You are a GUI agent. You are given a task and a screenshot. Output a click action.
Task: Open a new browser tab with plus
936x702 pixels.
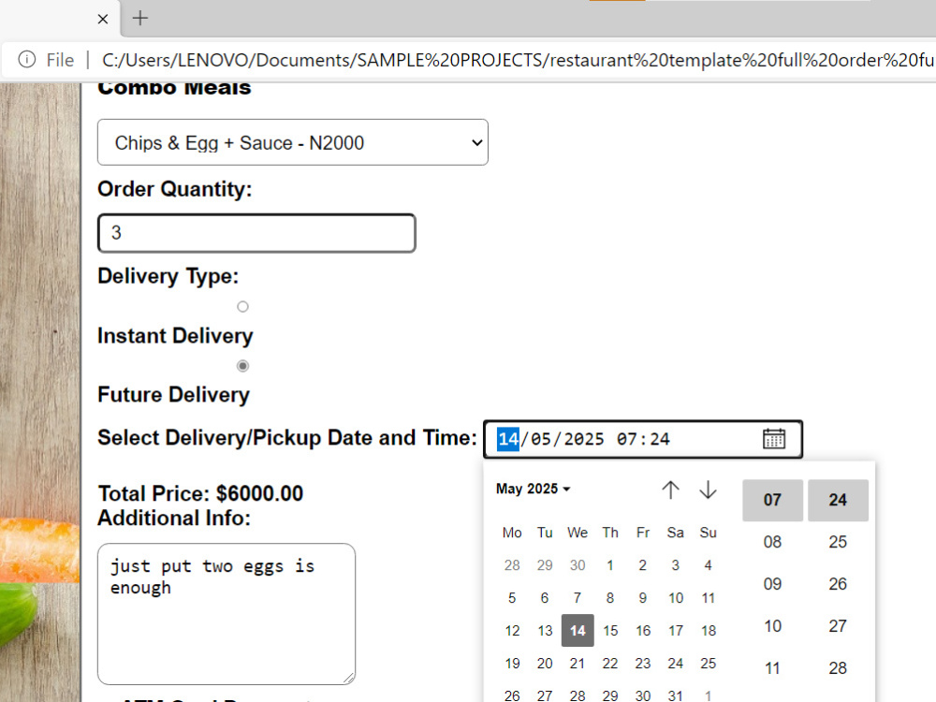point(140,18)
